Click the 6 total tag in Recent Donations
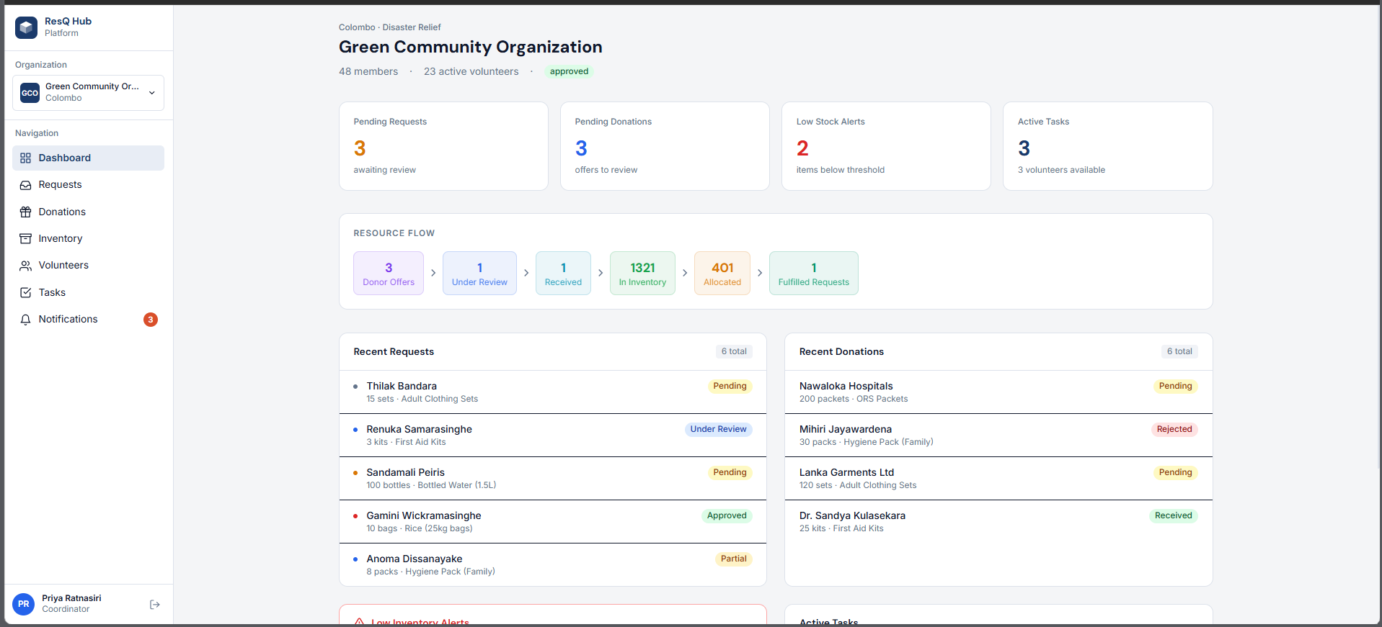1382x627 pixels. pos(1179,352)
